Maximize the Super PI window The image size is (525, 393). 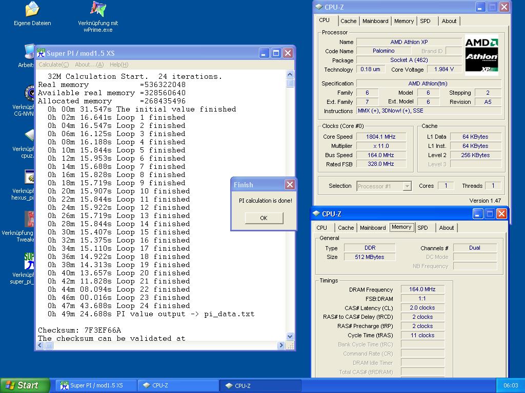[276, 53]
